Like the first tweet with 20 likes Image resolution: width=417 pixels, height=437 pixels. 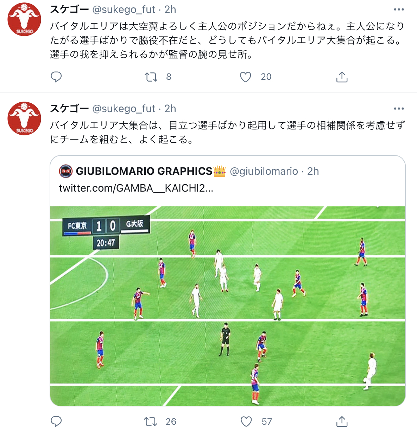245,77
